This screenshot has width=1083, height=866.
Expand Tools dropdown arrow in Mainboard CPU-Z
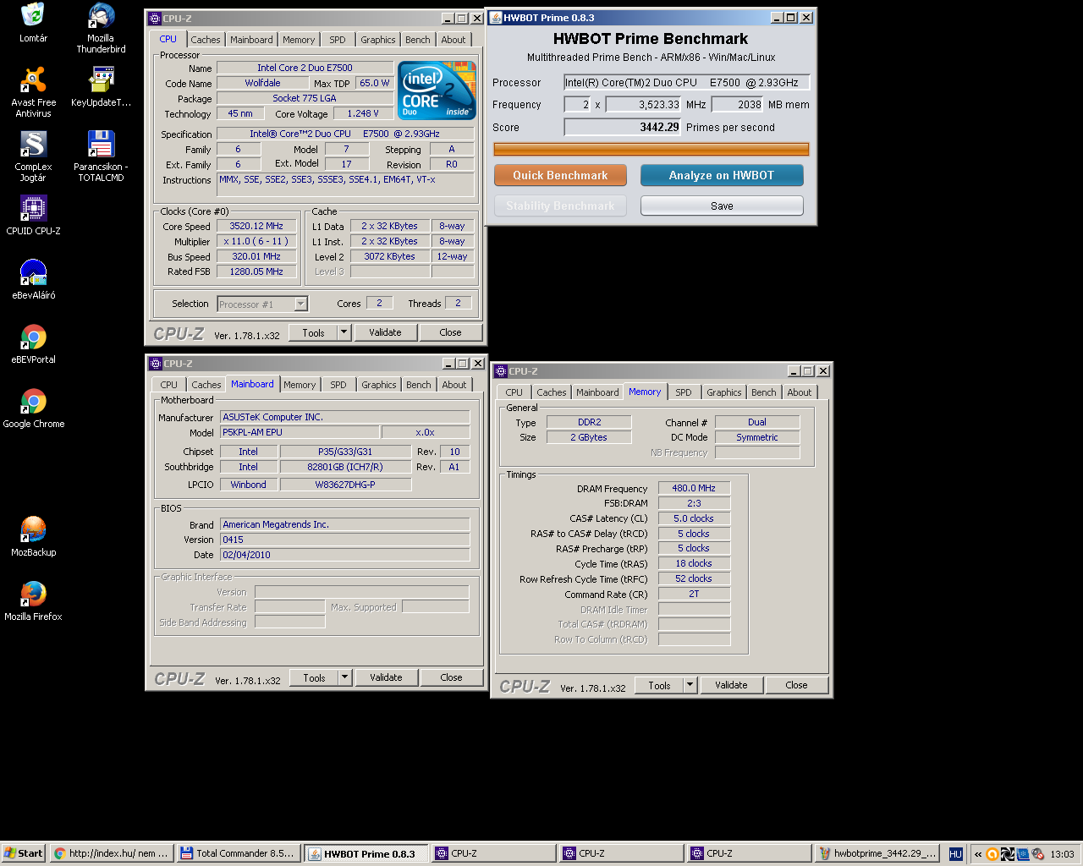click(345, 677)
